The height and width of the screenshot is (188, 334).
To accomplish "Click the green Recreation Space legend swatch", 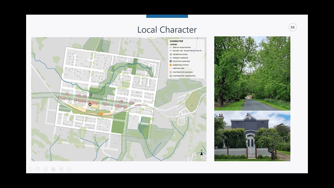I will tap(171, 54).
